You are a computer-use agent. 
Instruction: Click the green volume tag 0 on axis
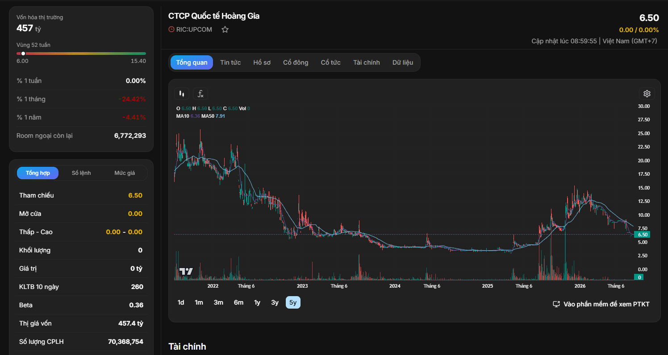point(639,277)
